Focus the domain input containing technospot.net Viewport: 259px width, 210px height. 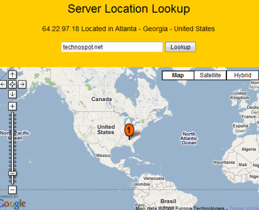[112, 47]
